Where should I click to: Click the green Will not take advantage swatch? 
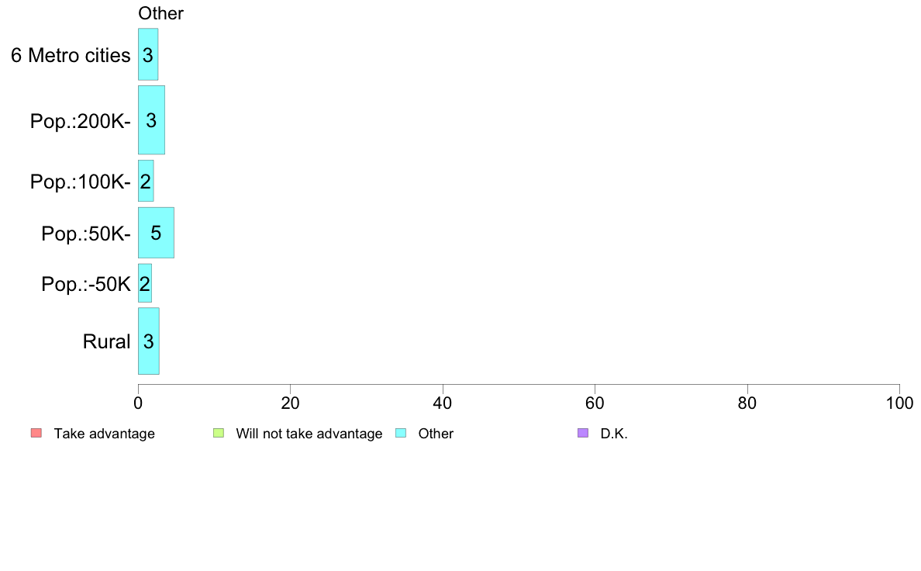point(219,434)
